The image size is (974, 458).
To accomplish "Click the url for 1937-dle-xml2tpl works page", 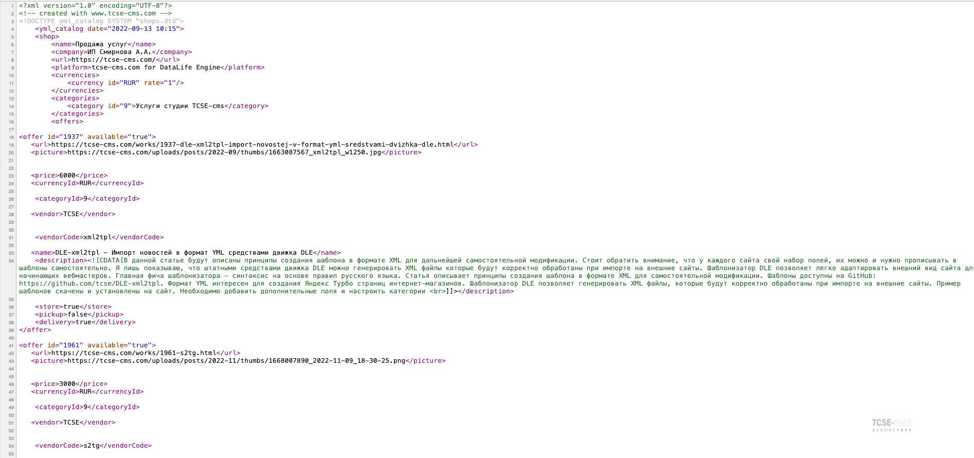I will coord(255,145).
